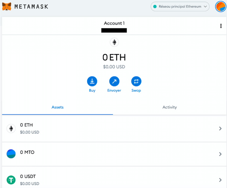Click the ETH icon in asset list
Viewport: 227px width, 188px height.
[x=11, y=128]
